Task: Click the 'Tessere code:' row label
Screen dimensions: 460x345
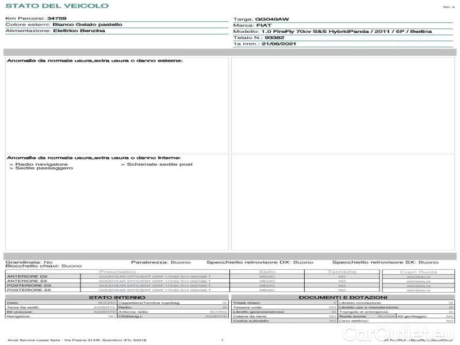Action: (247, 307)
